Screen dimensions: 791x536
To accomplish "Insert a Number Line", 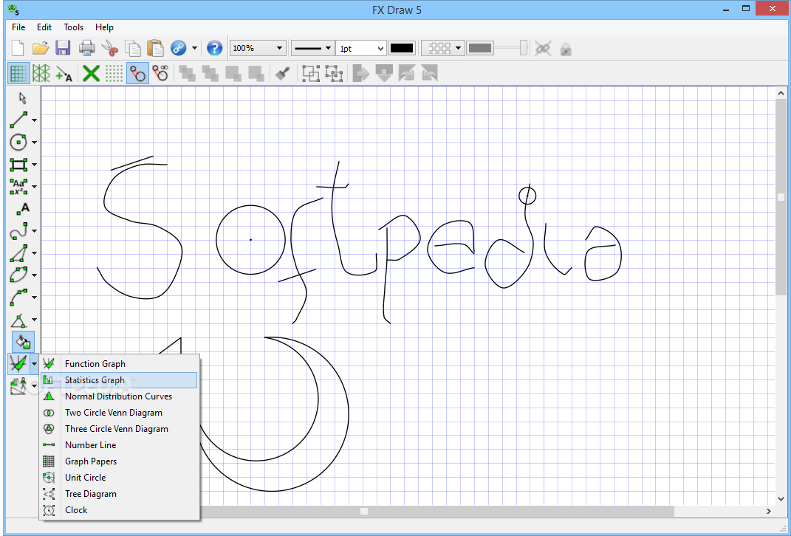I will tap(119, 445).
